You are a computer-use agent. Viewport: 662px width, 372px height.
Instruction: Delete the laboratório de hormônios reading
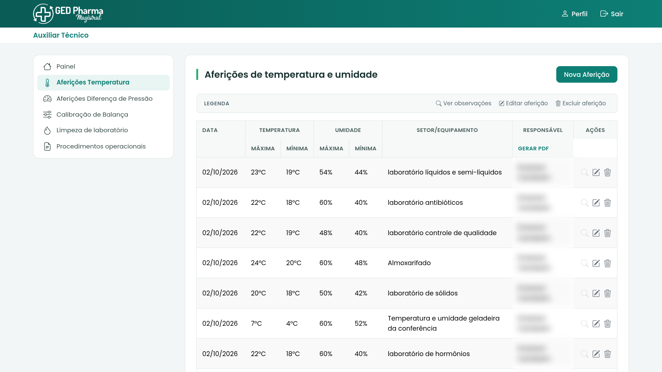tap(607, 354)
